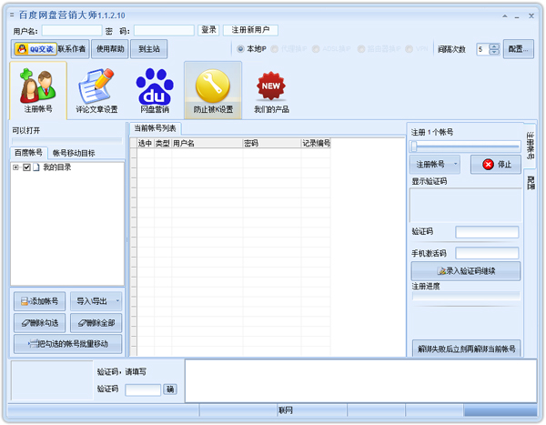Click the 记录编号 column header
The image size is (546, 425).
point(316,143)
